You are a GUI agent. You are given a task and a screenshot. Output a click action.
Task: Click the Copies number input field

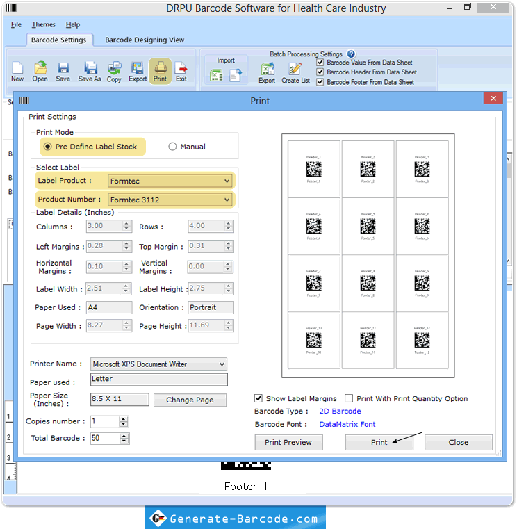point(105,421)
